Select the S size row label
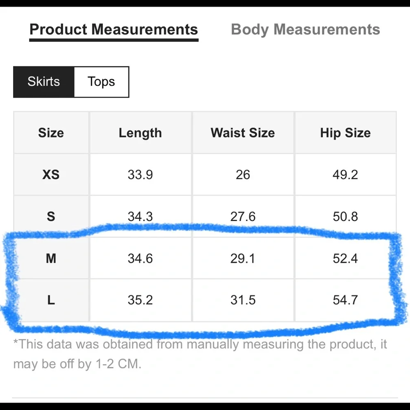 pyautogui.click(x=51, y=216)
